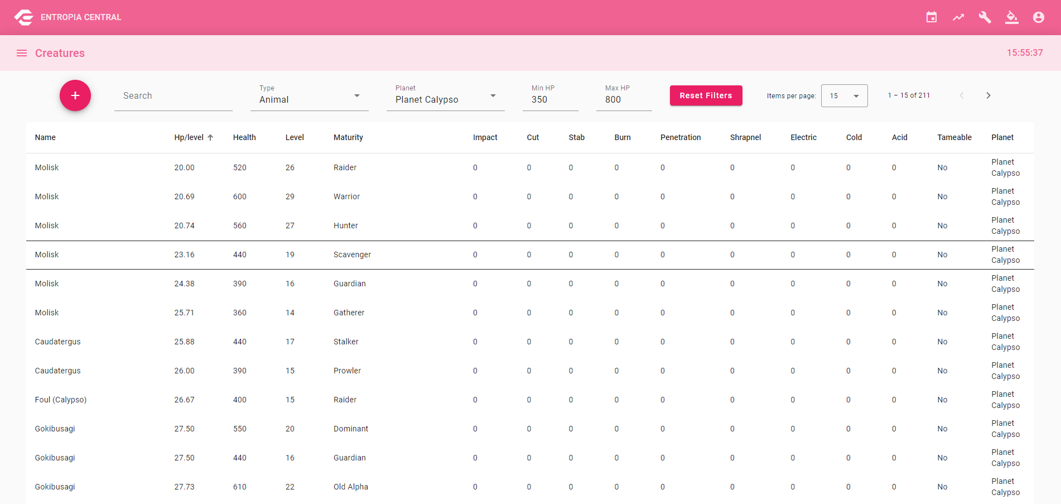This screenshot has height=504, width=1061.
Task: Sort by Cold column header
Action: (854, 137)
